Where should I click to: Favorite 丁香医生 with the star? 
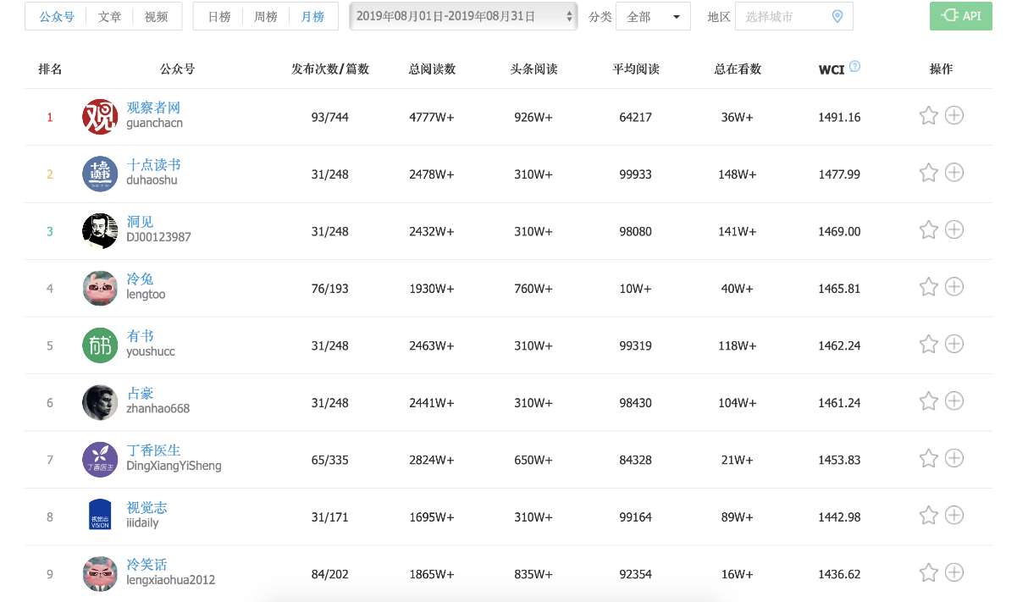pyautogui.click(x=929, y=459)
